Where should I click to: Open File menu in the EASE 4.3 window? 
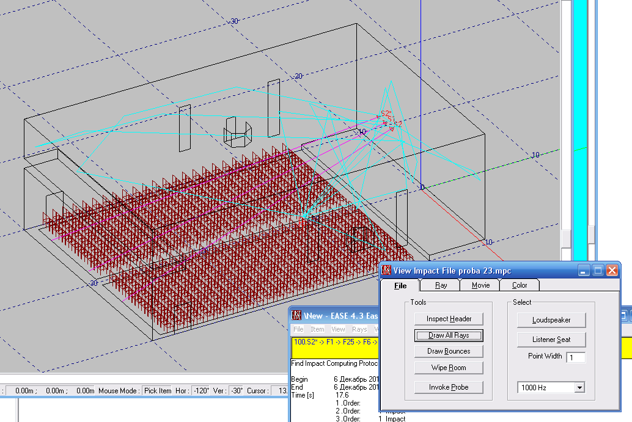(298, 329)
